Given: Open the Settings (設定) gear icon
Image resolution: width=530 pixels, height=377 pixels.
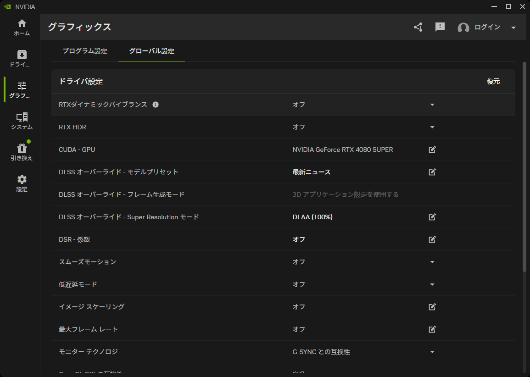Looking at the screenshot, I should (x=22, y=183).
